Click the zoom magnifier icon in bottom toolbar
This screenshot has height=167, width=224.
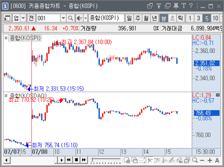195,160
